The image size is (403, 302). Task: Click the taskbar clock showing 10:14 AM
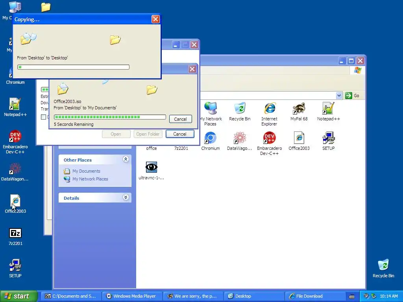tap(388, 296)
